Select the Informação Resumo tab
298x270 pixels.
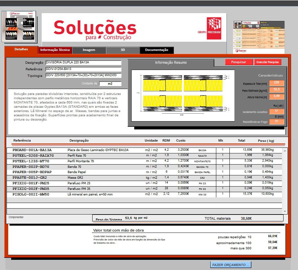171,63
